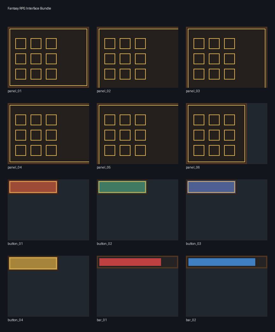Click the button_03 asset with blue button
The height and width of the screenshot is (332, 275).
(x=227, y=210)
